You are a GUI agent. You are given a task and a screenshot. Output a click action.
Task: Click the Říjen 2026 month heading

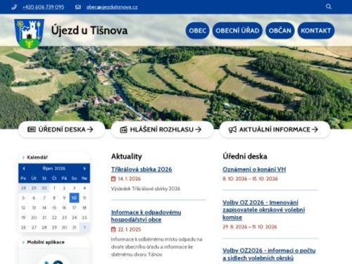pos(54,168)
